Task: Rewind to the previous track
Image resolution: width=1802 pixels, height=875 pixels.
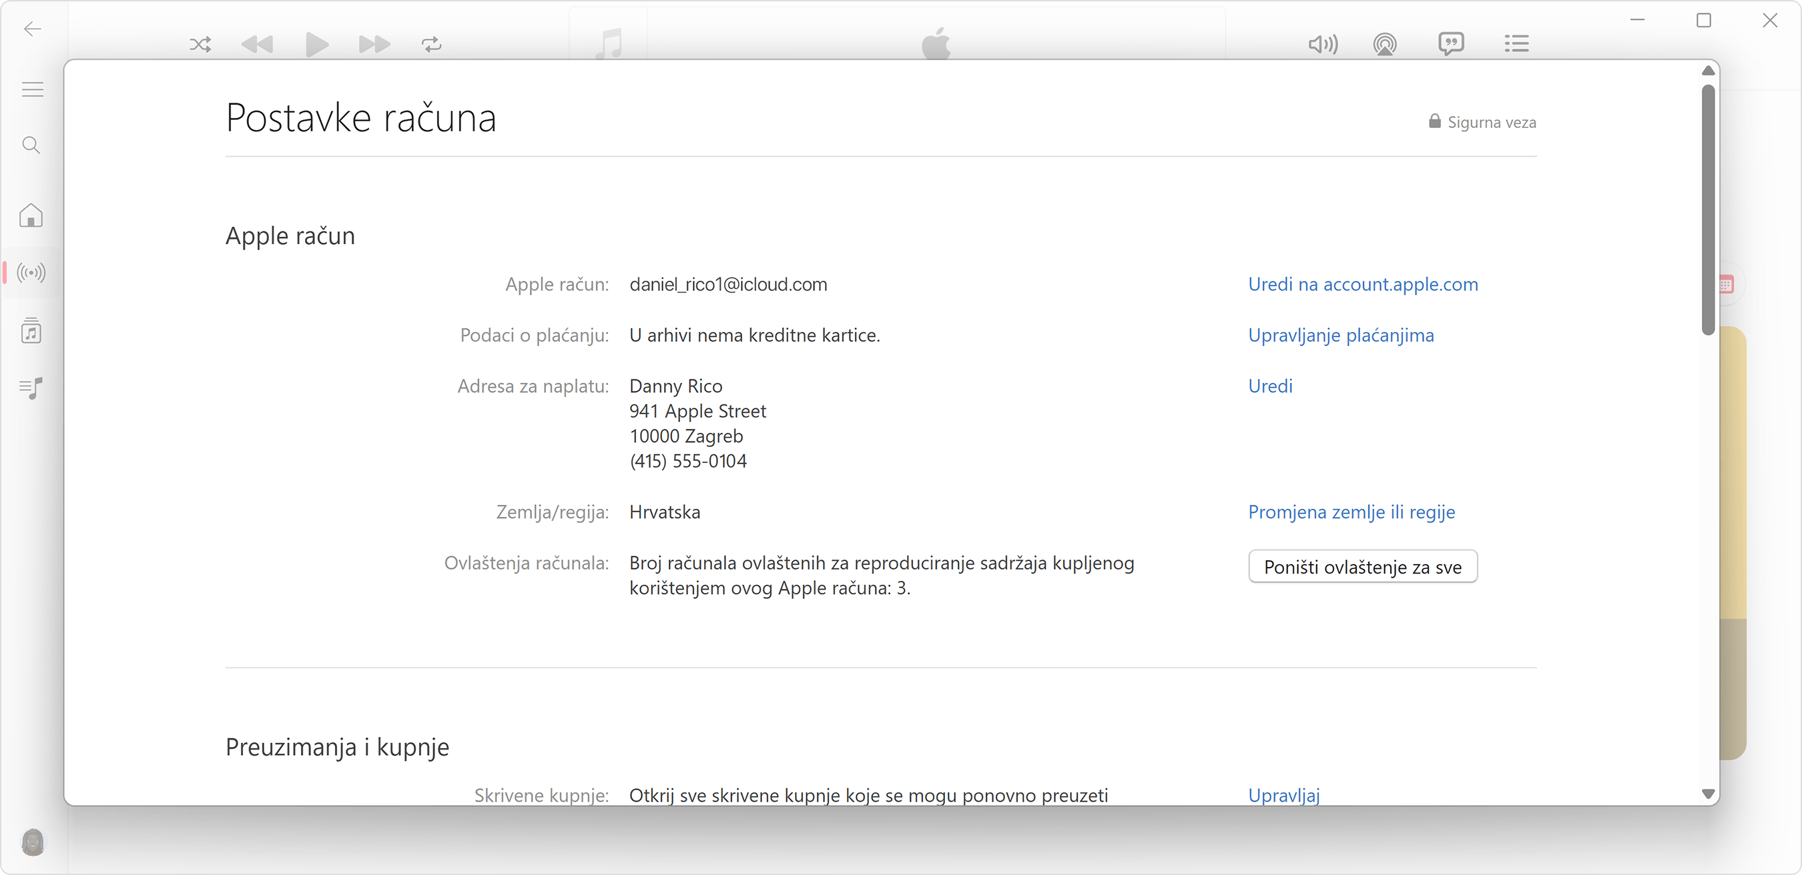Action: [x=258, y=44]
